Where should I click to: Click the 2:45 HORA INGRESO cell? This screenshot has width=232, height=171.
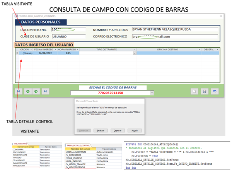(68, 53)
